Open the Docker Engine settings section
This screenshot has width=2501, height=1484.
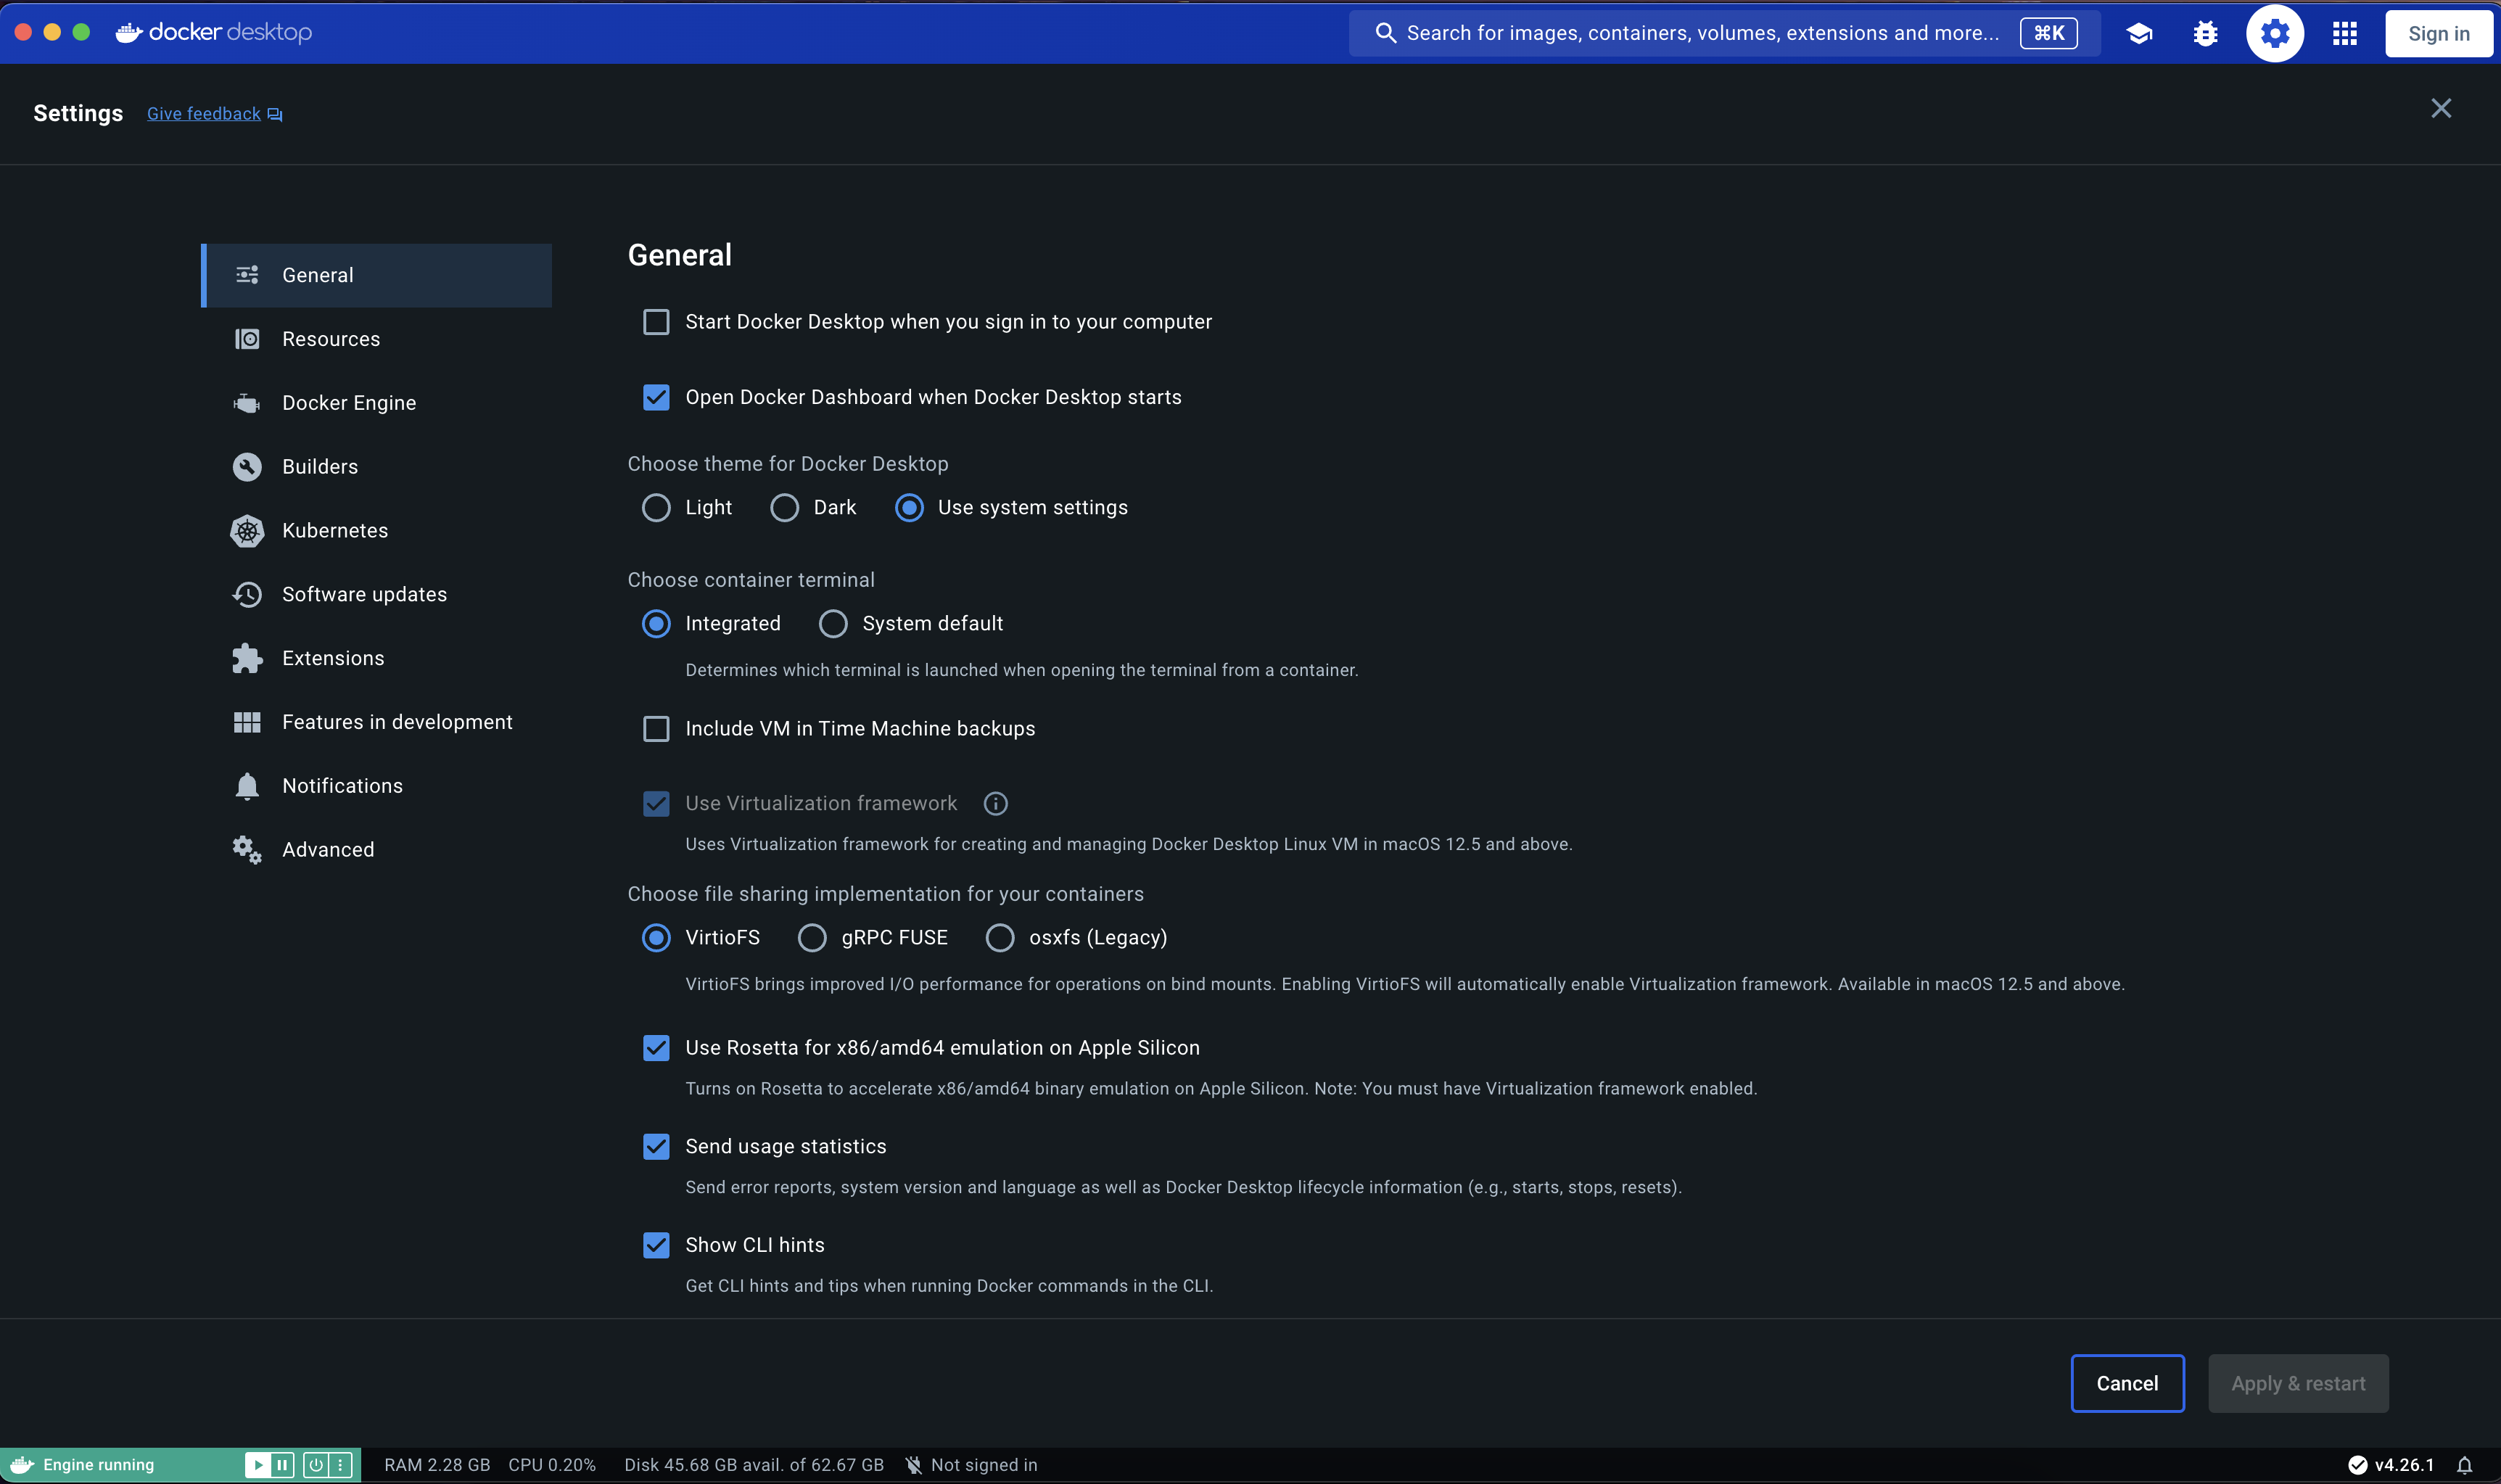pos(377,403)
